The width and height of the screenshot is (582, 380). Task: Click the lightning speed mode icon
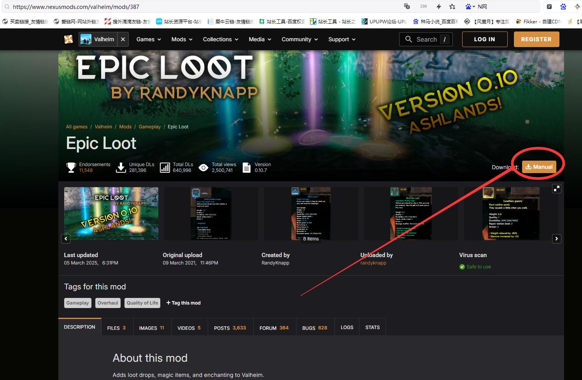tap(439, 7)
